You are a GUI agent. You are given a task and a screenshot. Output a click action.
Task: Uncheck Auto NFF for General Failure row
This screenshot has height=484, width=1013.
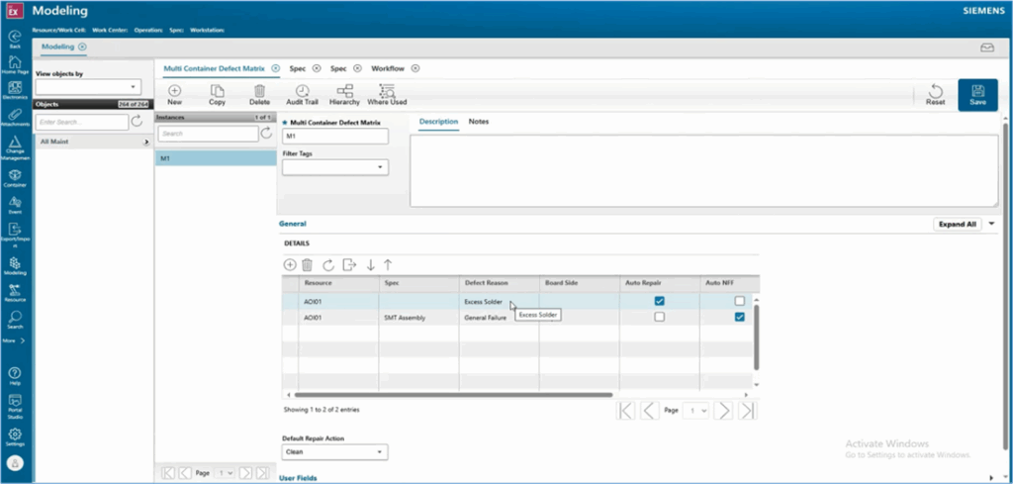739,318
